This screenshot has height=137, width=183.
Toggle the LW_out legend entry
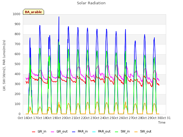(59, 132)
